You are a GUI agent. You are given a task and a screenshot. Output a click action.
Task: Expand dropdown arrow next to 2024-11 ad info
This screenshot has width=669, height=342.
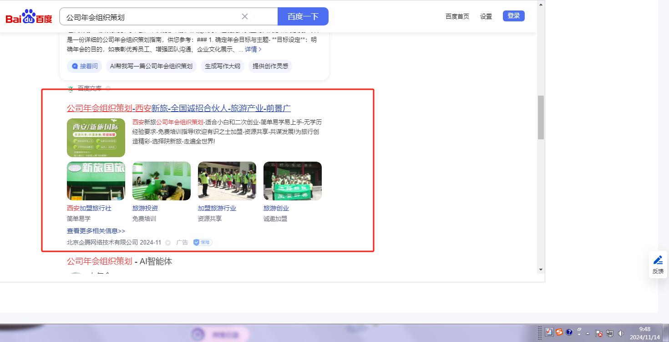(168, 243)
